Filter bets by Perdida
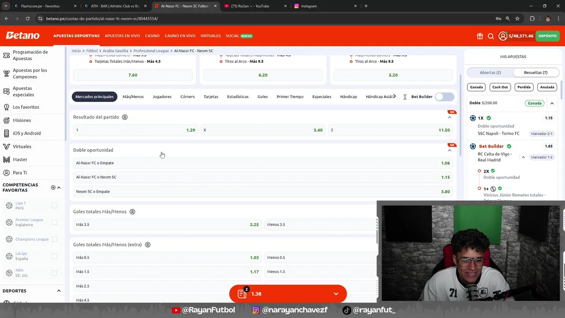565x318 pixels. (524, 87)
